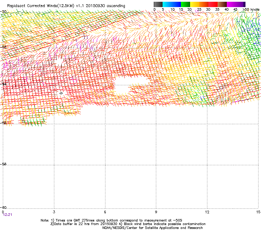Image resolution: width=261 pixels, height=230 pixels.
Task: Click the longitude '6' label on bottom axis
Action: 105,212
